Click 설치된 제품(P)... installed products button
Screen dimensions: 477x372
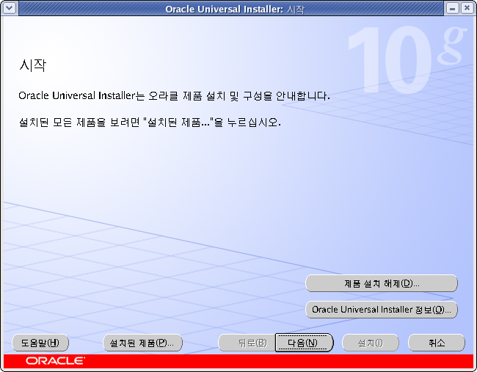click(x=142, y=343)
